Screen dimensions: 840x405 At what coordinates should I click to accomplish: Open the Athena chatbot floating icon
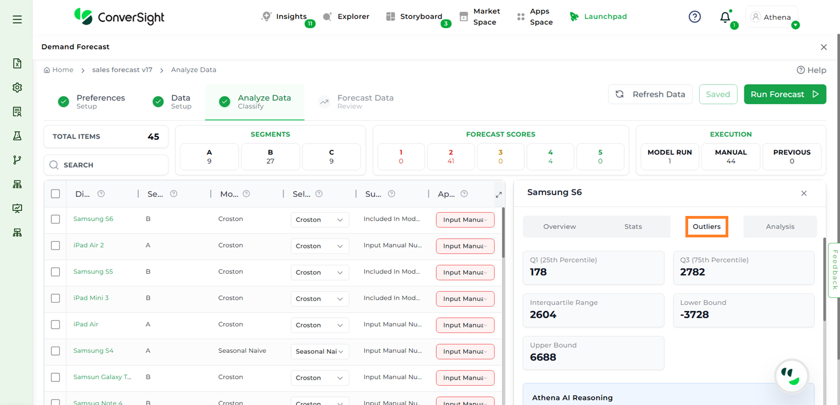791,376
